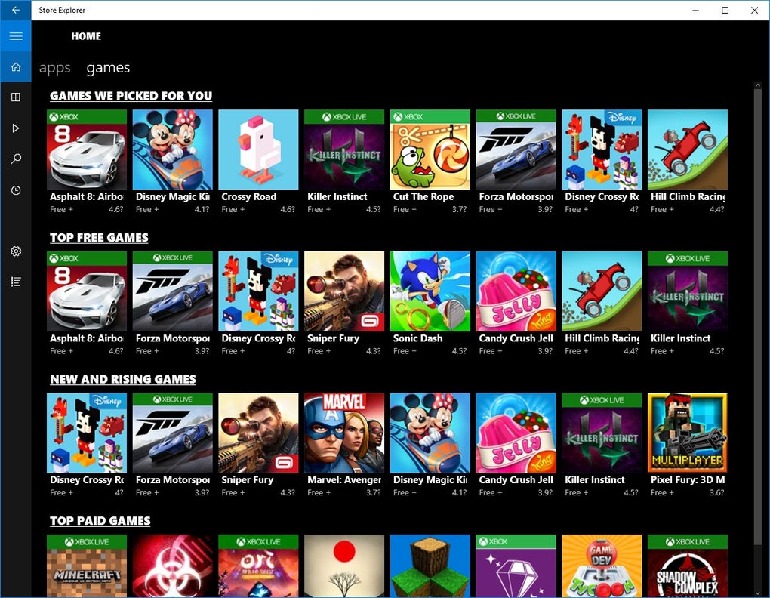Viewport: 770px width, 598px height.
Task: Open Settings via the gear icon
Action: pyautogui.click(x=15, y=251)
